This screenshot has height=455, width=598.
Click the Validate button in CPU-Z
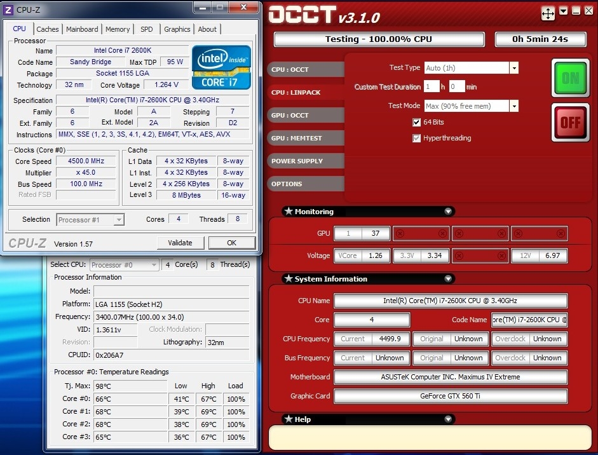[180, 243]
